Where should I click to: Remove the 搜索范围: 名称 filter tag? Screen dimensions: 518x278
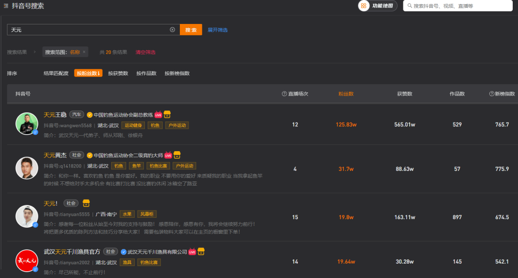click(84, 52)
